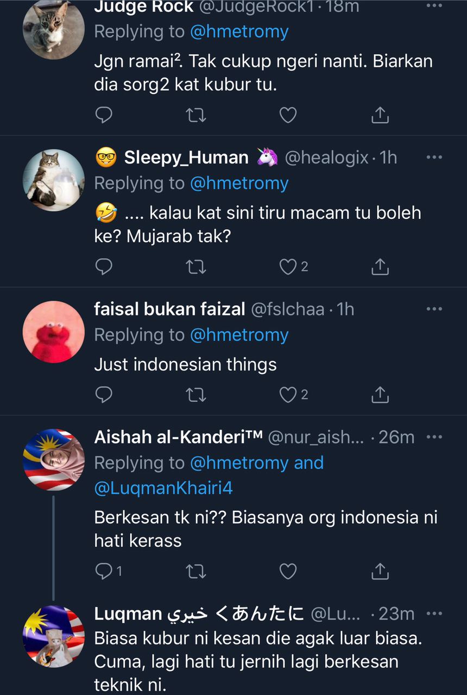The image size is (467, 695).
Task: Open Sleepy_Human's cat profile picture
Action: pyautogui.click(x=54, y=181)
